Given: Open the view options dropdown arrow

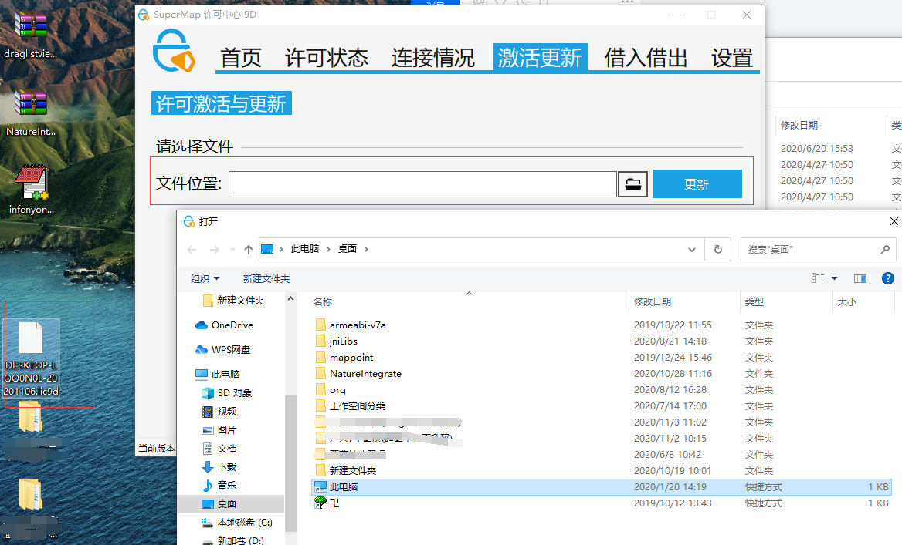Looking at the screenshot, I should [834, 278].
